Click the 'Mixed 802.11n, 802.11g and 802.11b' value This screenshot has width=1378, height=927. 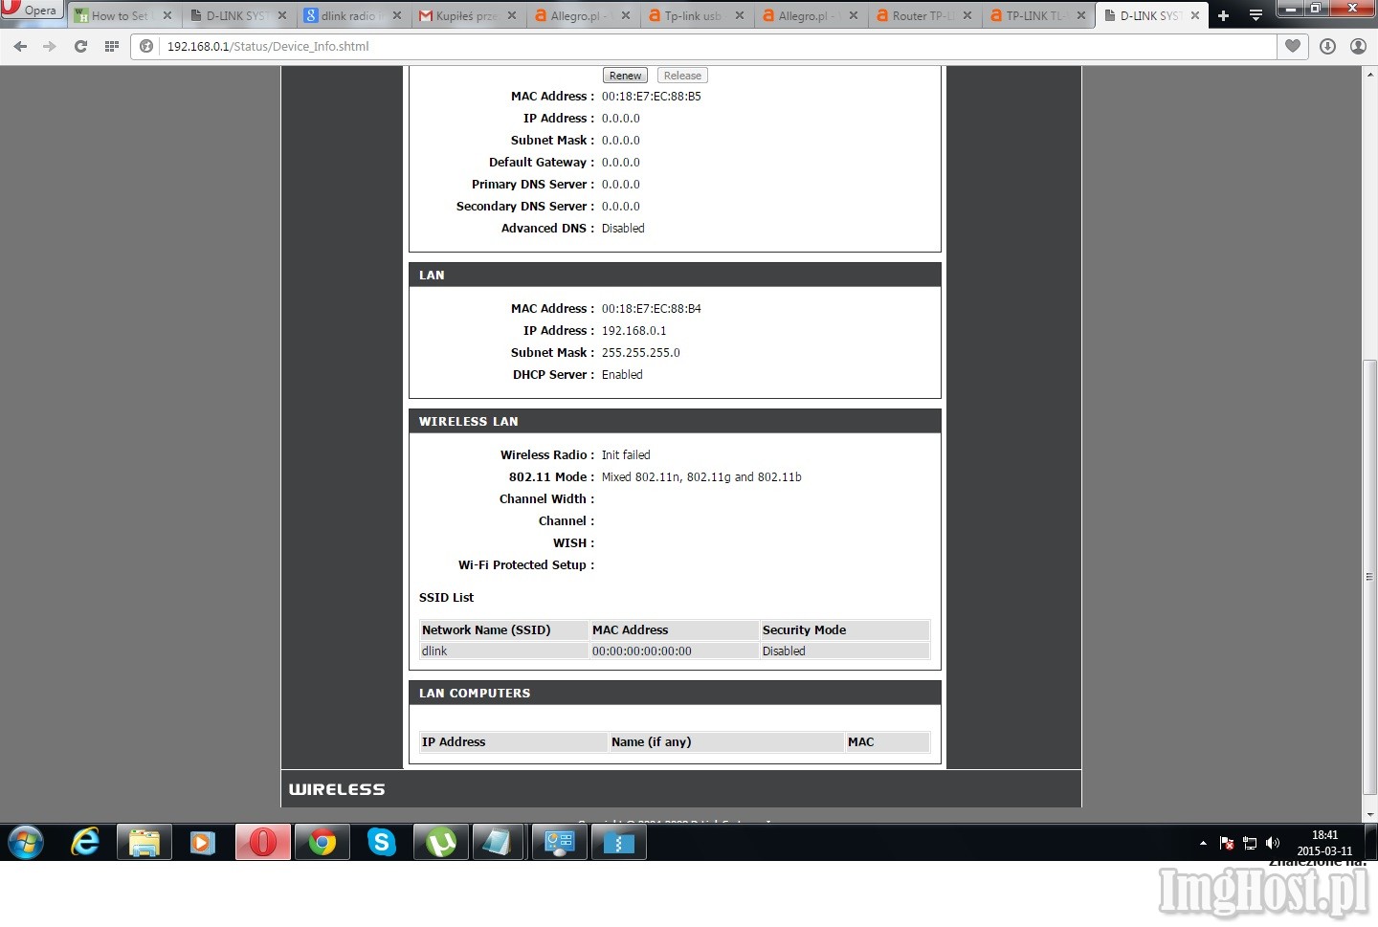coord(701,477)
